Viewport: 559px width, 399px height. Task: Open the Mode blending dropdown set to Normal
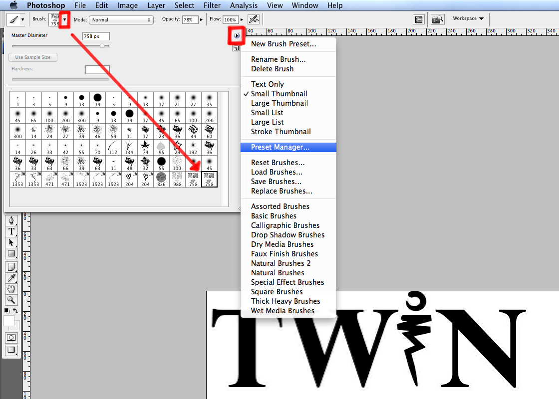[x=121, y=20]
